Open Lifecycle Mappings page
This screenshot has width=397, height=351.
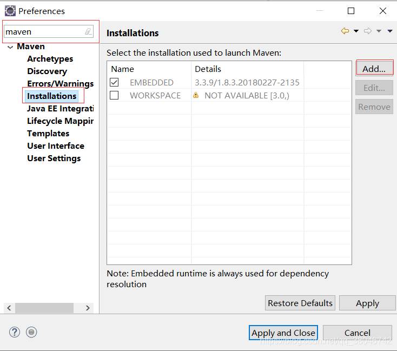click(60, 121)
